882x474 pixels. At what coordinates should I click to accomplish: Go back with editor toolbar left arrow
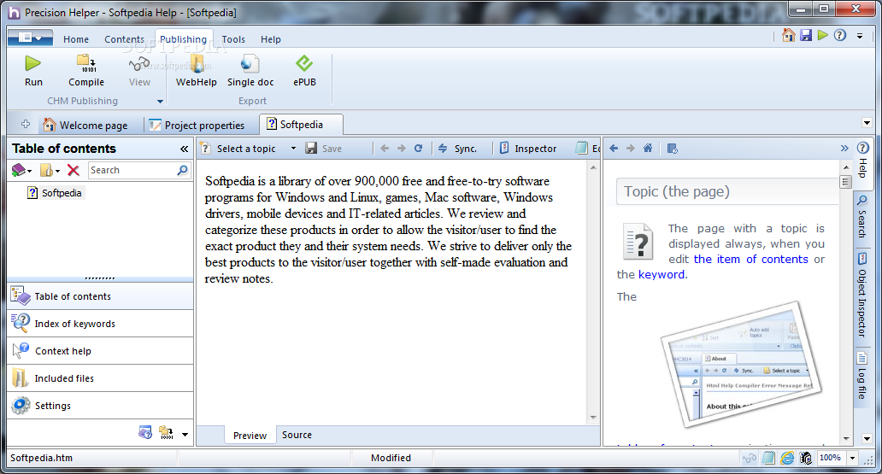(385, 149)
